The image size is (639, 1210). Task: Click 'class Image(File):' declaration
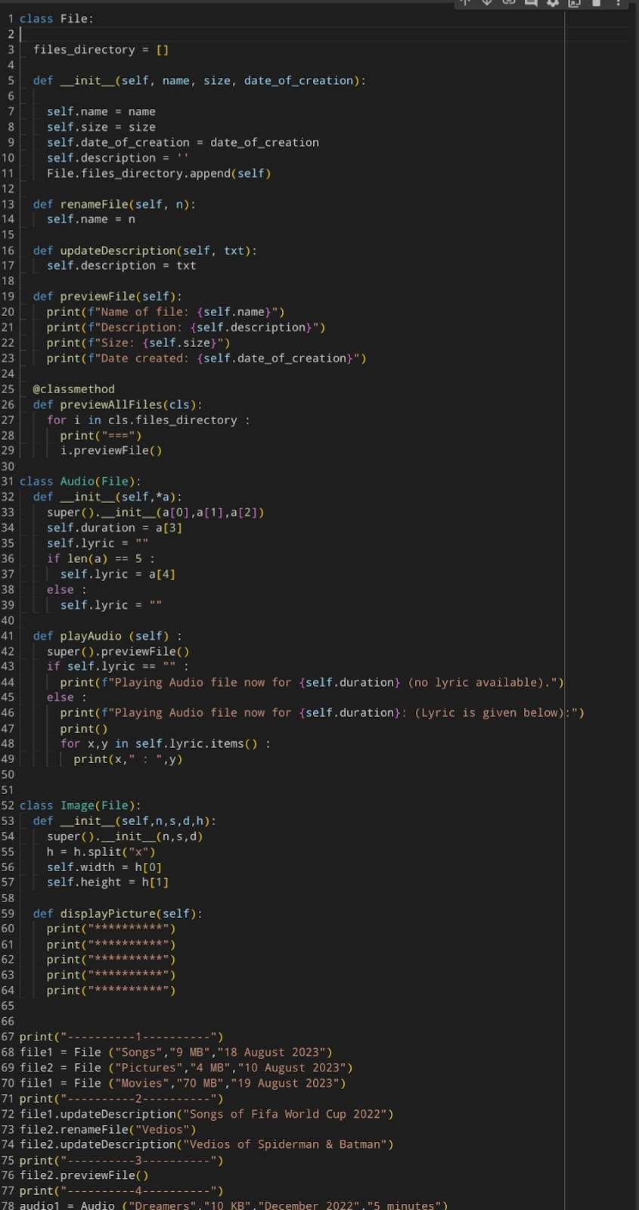80,805
